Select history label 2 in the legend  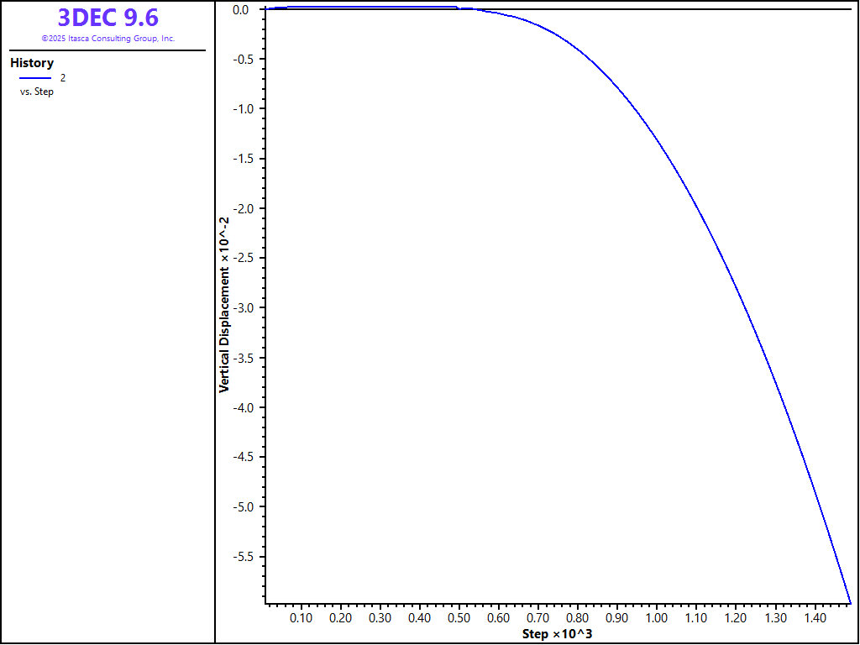[x=63, y=78]
